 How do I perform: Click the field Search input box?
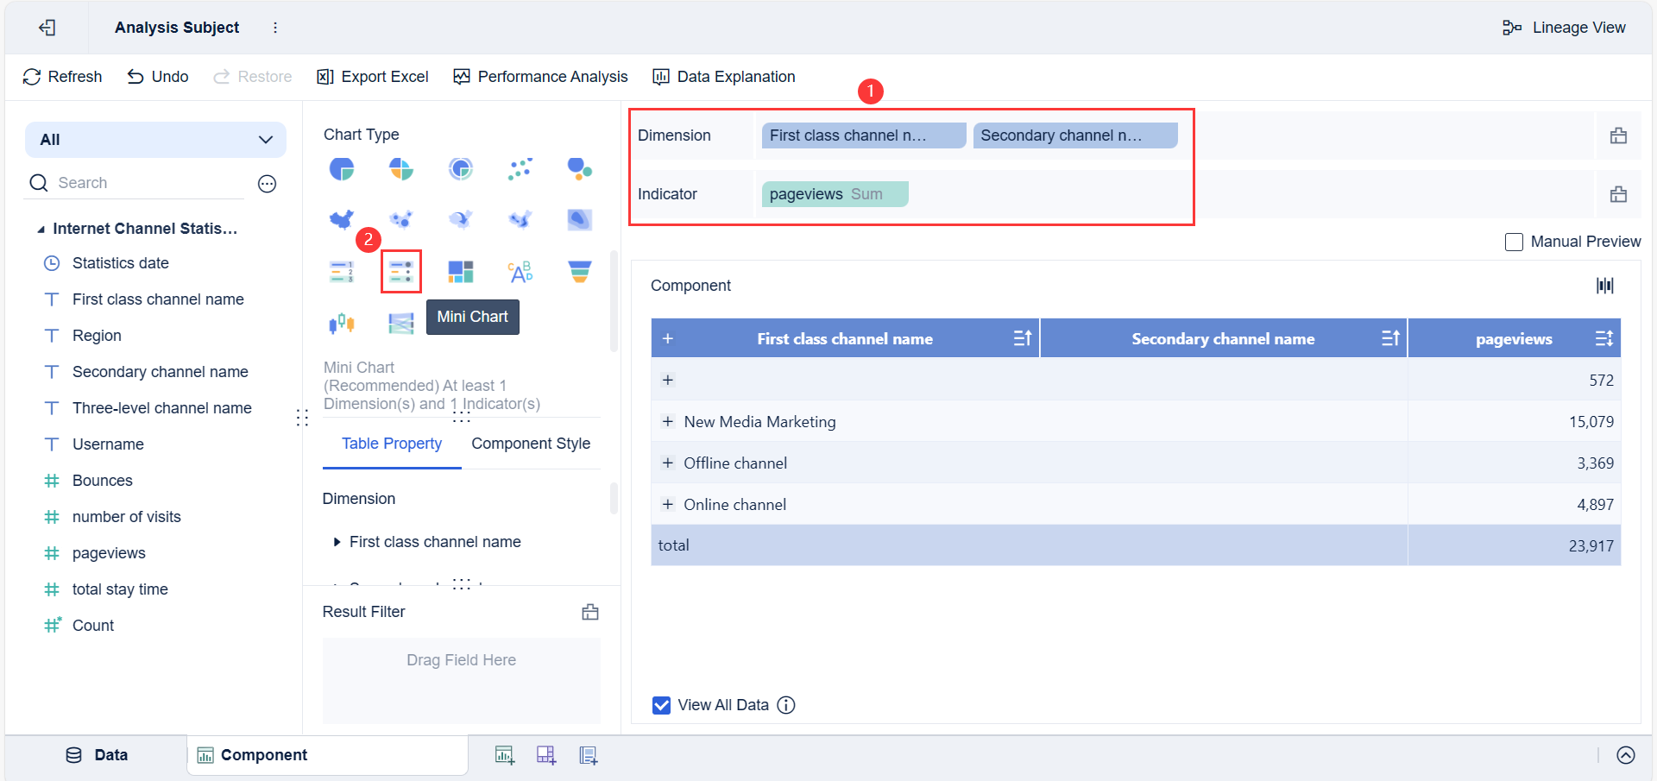tap(147, 183)
